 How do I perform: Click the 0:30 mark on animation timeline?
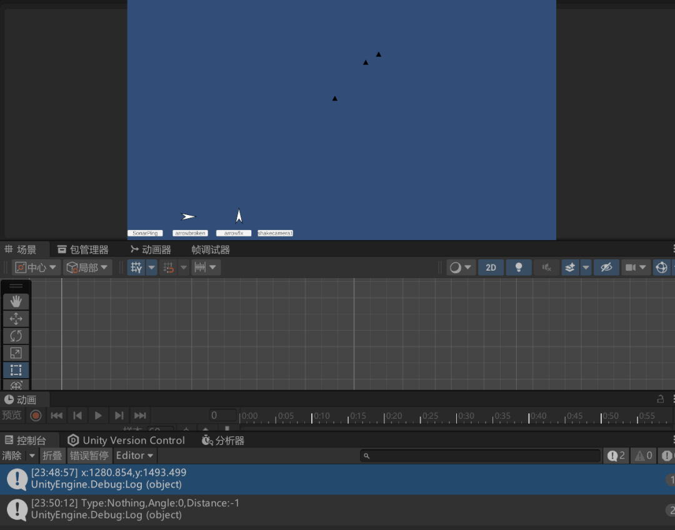[x=466, y=416]
